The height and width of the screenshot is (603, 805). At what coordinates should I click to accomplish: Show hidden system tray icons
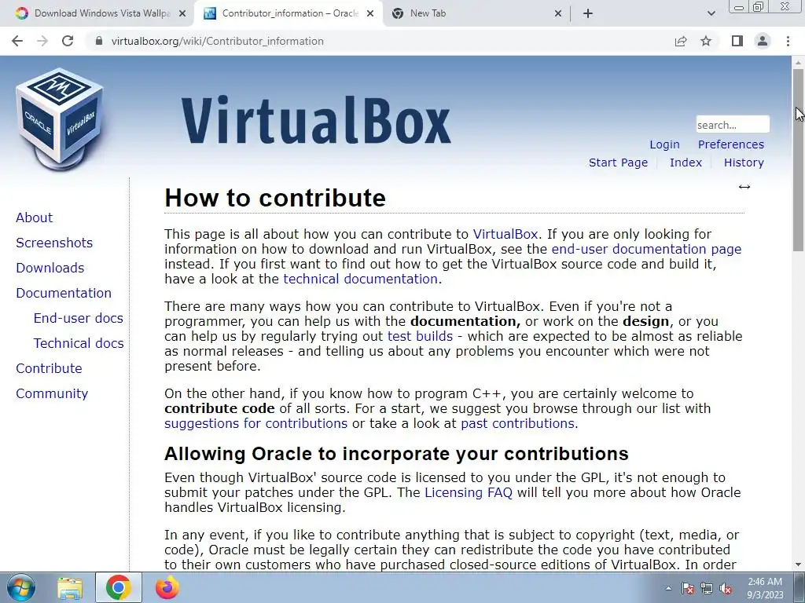[x=668, y=588]
